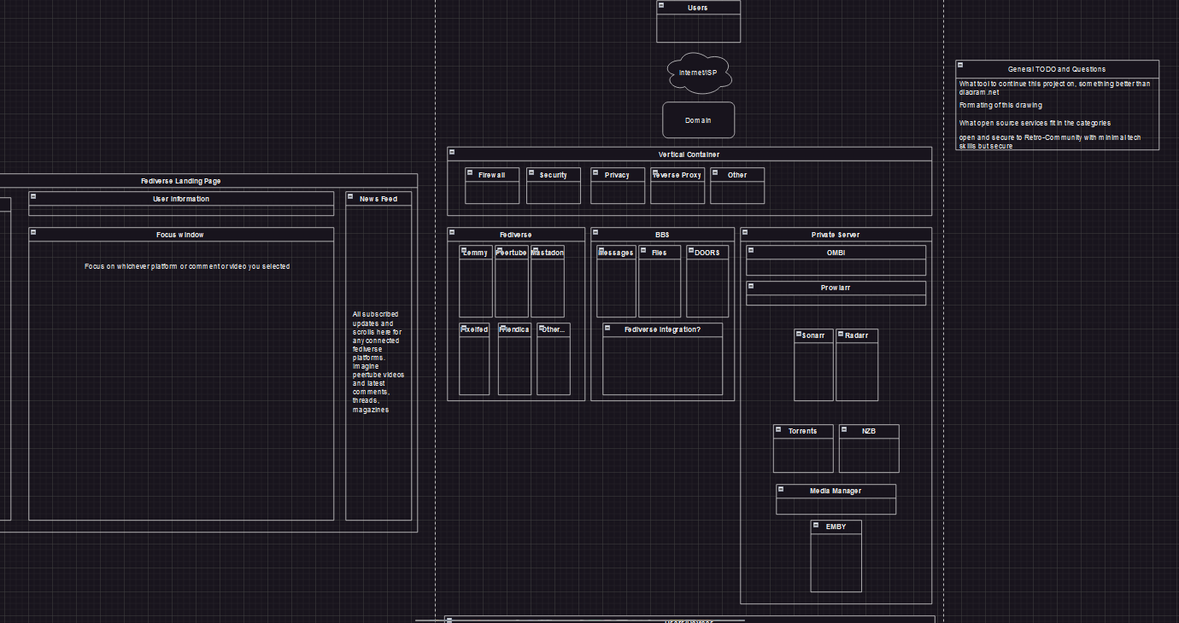Collapse the Fediverse container
The image size is (1179, 623).
(x=452, y=232)
